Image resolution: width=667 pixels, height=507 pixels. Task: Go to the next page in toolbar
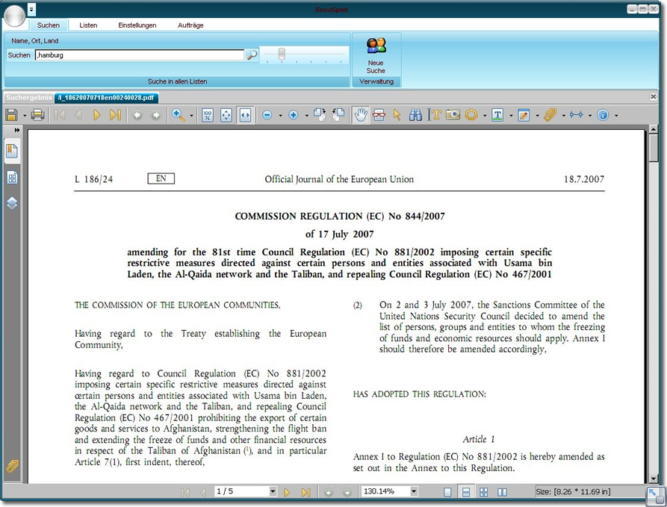click(97, 115)
